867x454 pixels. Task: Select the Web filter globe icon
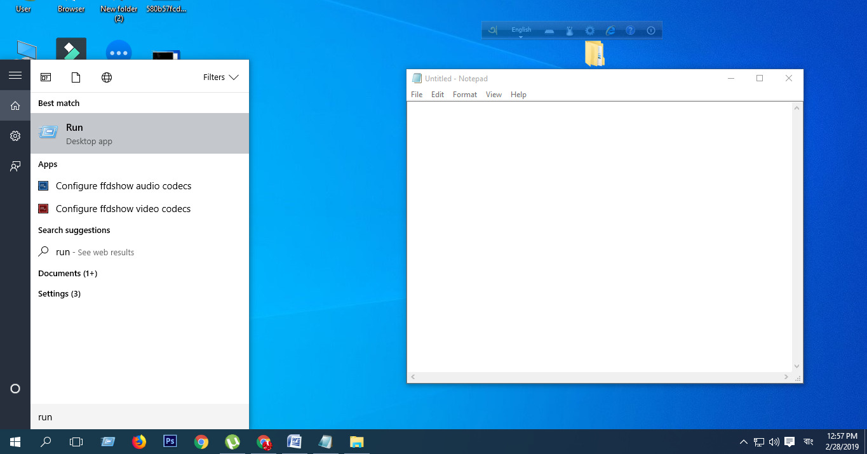click(107, 77)
